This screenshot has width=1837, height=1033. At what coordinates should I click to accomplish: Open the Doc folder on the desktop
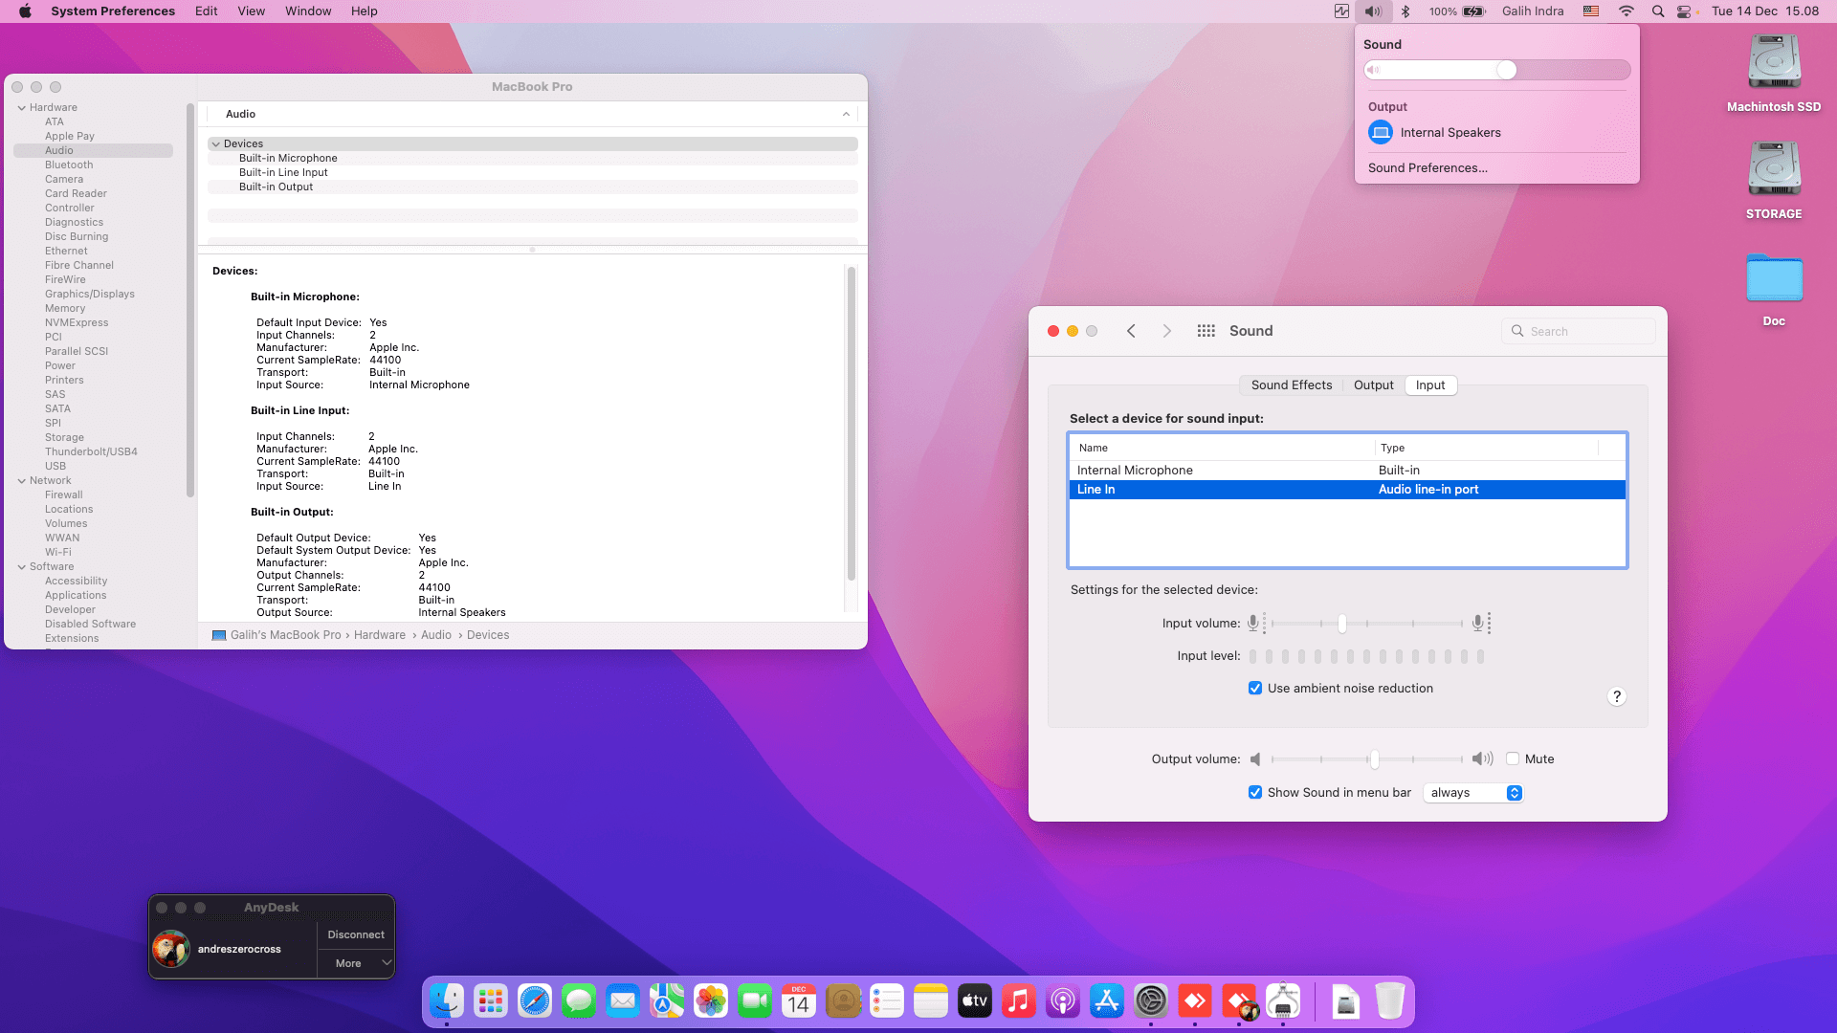(1774, 289)
